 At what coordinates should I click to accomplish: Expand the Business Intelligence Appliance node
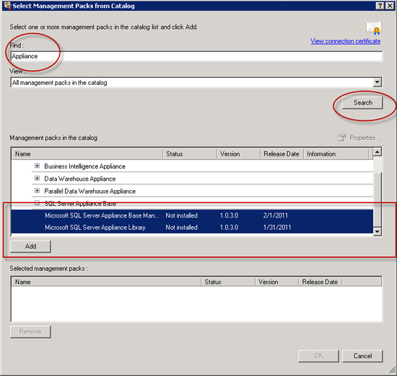pos(37,166)
